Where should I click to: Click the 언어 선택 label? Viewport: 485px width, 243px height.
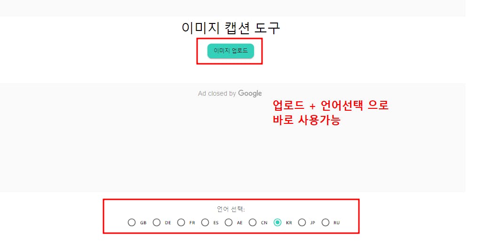231,209
